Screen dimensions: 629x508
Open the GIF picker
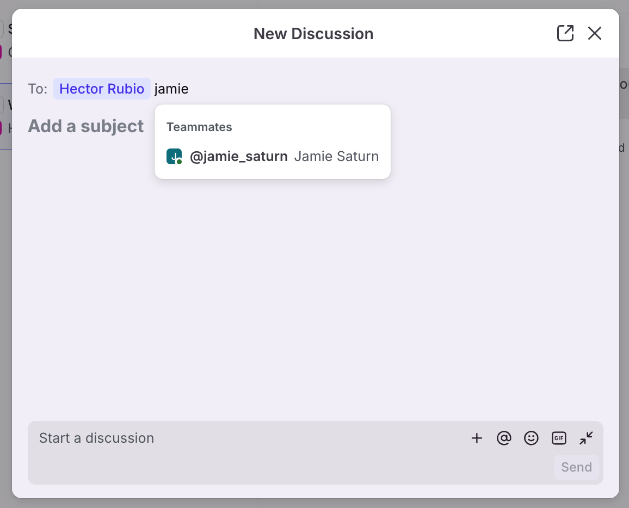pyautogui.click(x=559, y=438)
